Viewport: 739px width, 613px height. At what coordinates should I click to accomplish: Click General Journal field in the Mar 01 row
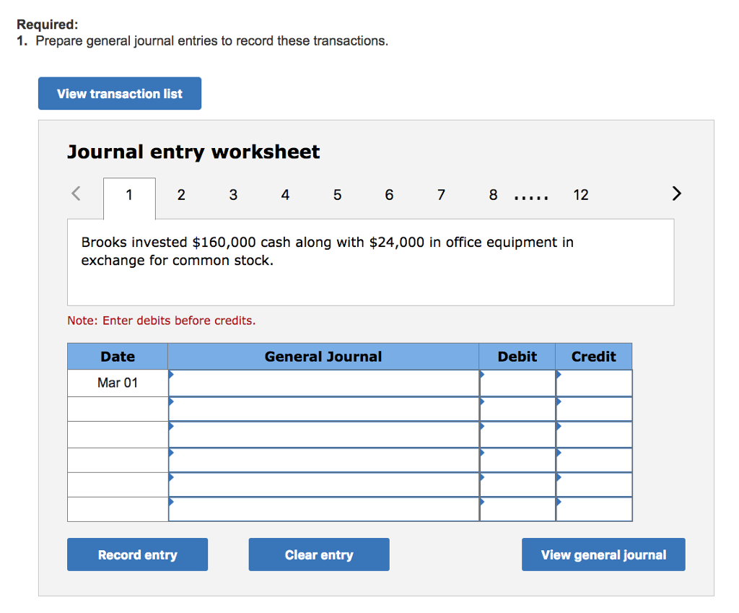(324, 383)
